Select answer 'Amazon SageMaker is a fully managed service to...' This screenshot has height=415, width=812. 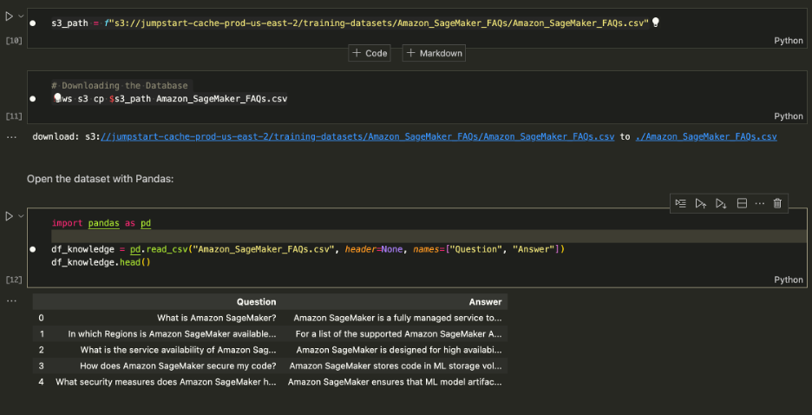397,318
